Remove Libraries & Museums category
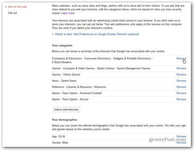 pos(181,87)
